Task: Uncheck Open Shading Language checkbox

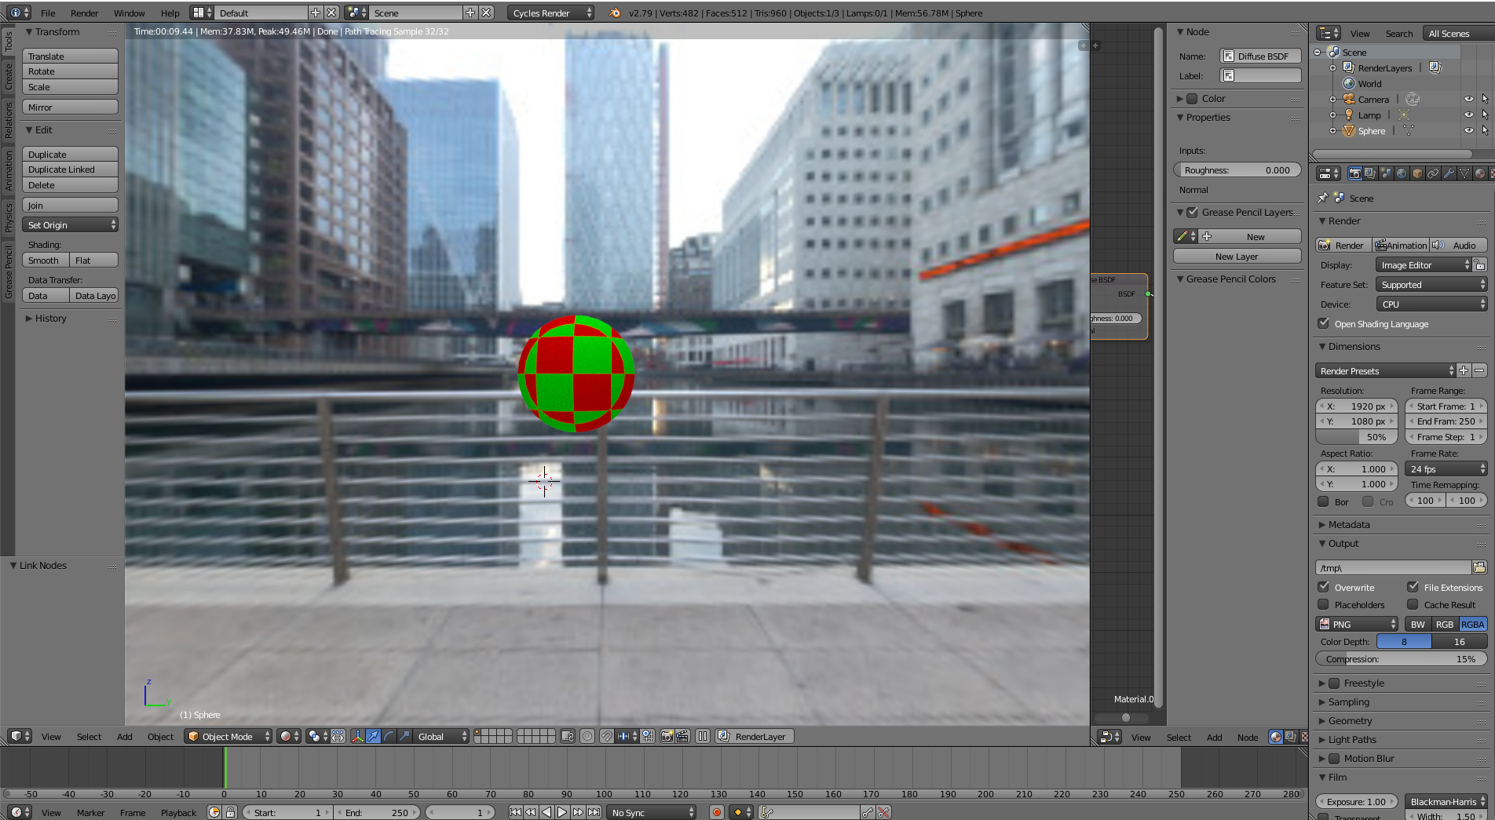Action: click(x=1324, y=323)
